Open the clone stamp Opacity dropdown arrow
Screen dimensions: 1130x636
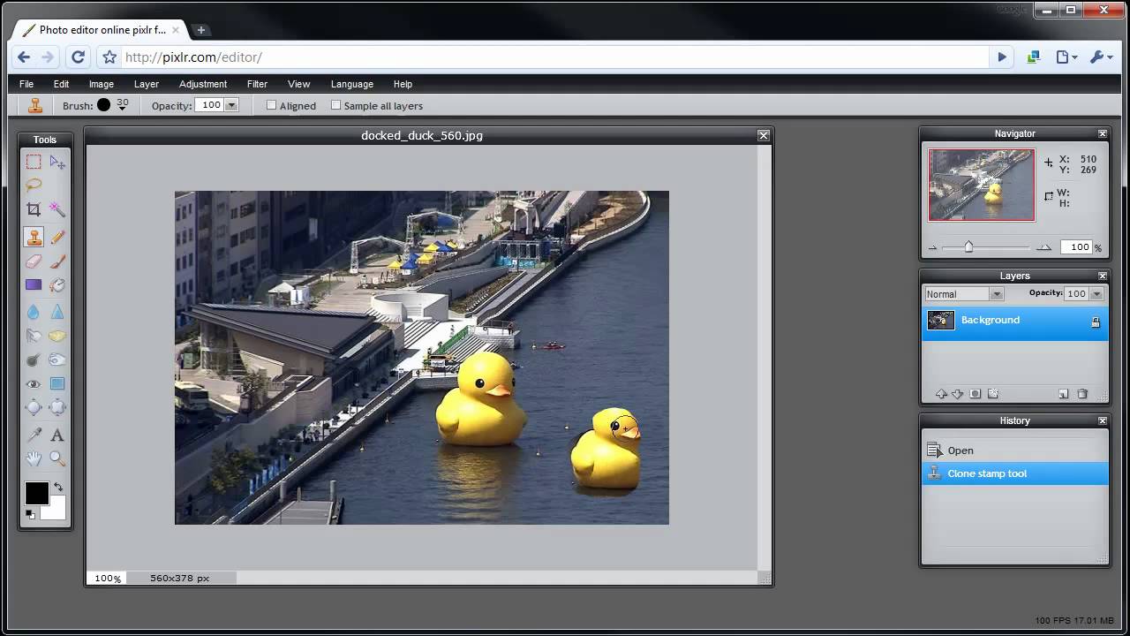pyautogui.click(x=231, y=105)
